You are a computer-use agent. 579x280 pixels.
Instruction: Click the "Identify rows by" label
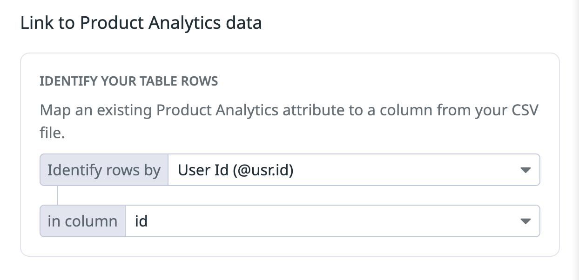[x=104, y=170]
